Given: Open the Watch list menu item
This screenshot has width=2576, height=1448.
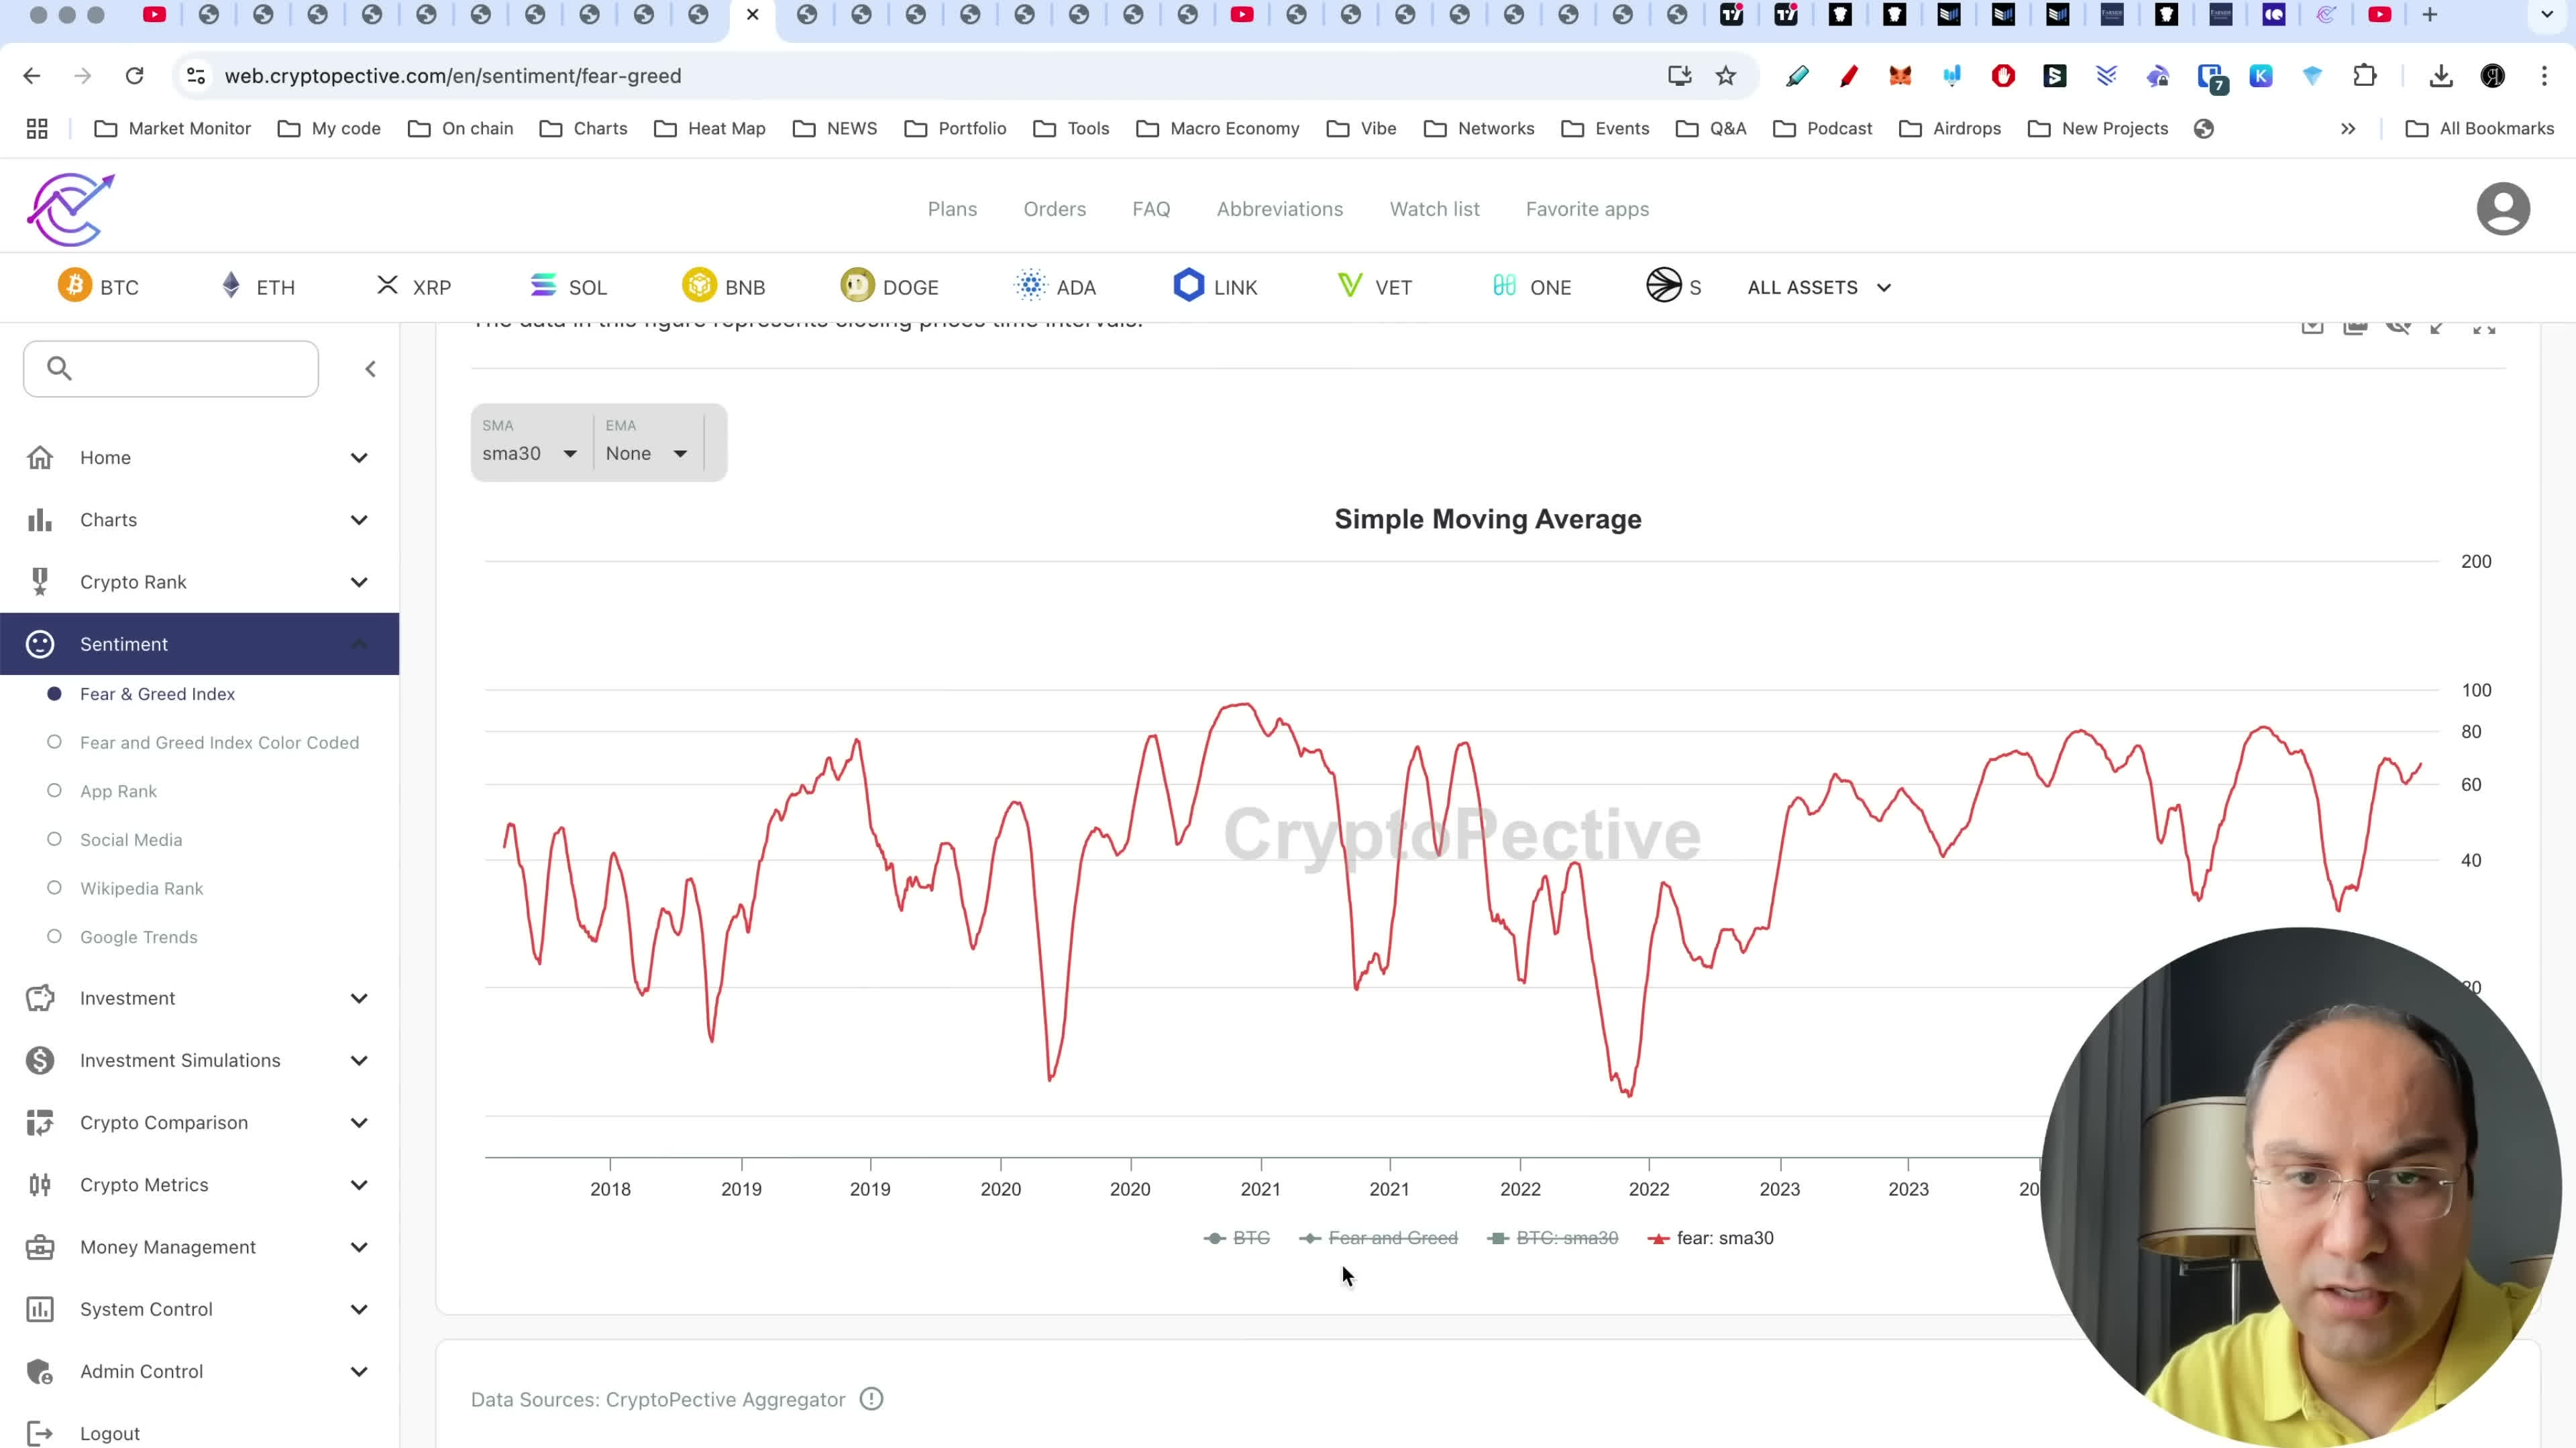Looking at the screenshot, I should tap(1434, 209).
